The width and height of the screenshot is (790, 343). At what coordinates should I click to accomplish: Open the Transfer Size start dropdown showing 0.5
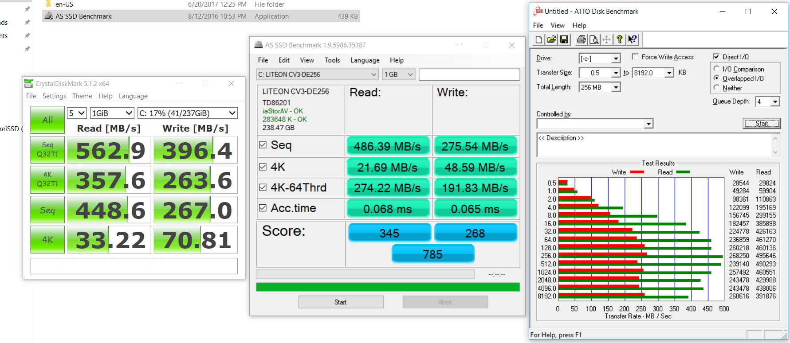[x=616, y=73]
